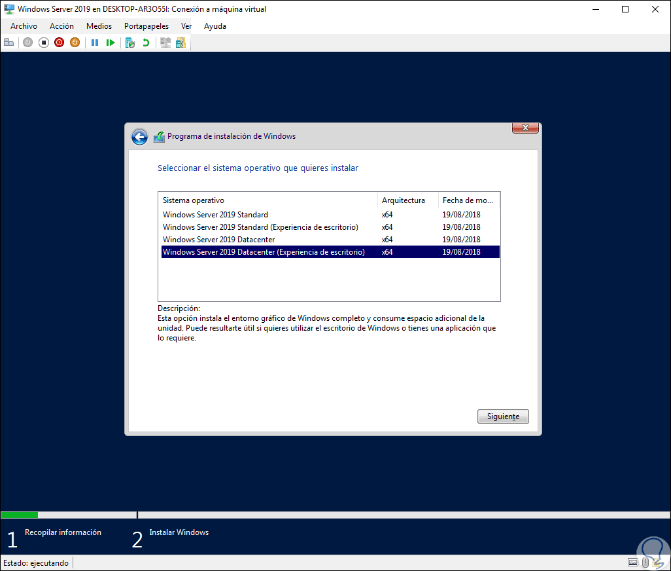Click the Siguiente button
The image size is (671, 571).
click(x=503, y=416)
